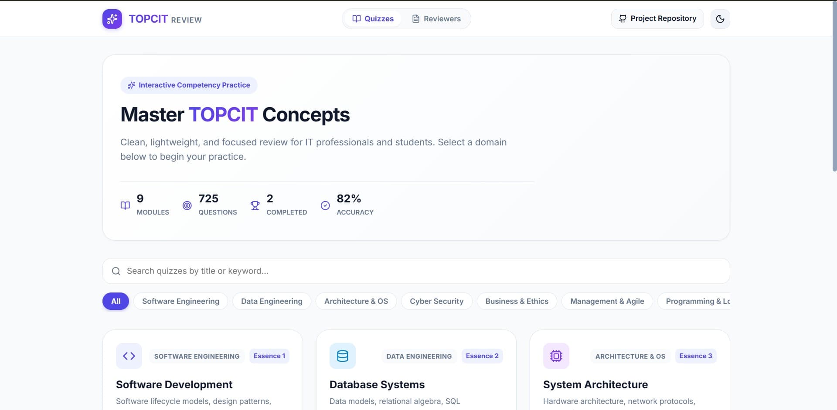This screenshot has width=837, height=410.
Task: Click the Essence 2 badge
Action: [x=482, y=356]
